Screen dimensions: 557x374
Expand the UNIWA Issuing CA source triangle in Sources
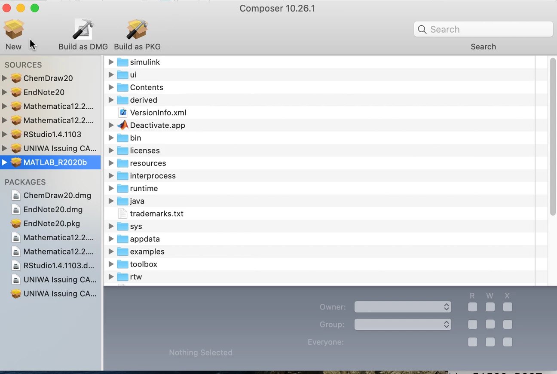pos(4,148)
